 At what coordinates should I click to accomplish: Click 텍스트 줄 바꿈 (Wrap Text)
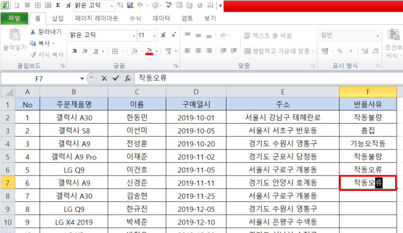[x=268, y=36]
